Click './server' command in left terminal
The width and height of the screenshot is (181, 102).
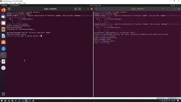(x=25, y=24)
